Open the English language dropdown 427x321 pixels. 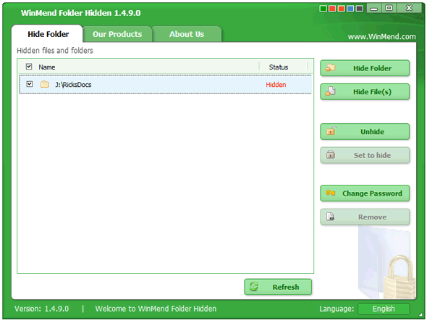[384, 309]
